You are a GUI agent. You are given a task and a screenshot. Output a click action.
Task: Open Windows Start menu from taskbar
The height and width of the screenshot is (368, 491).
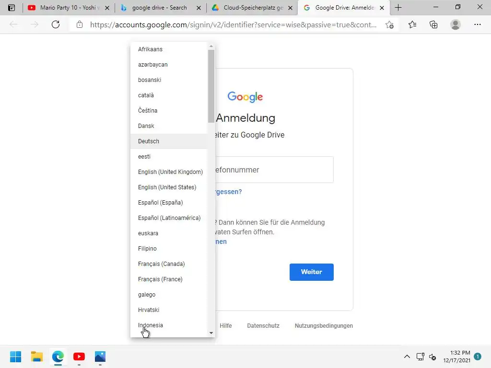(x=15, y=356)
